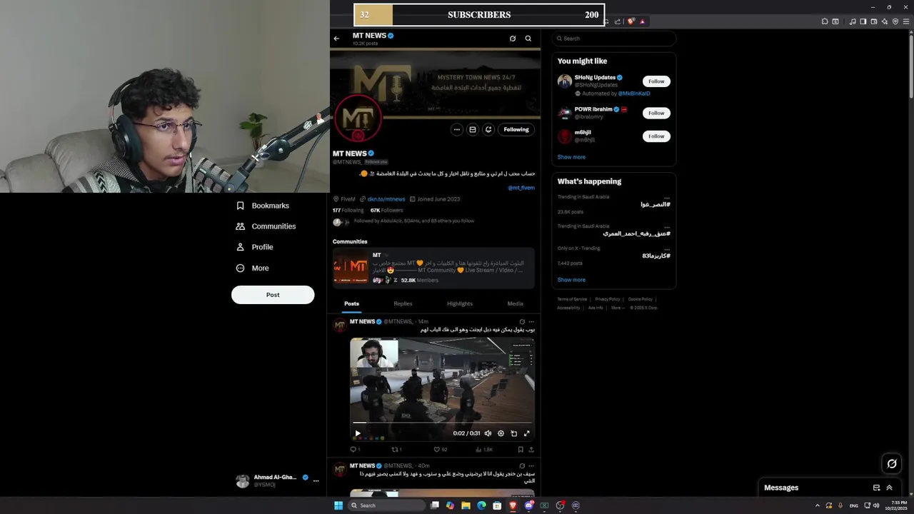Open the Windows Start menu
914x514 pixels.
tap(338, 505)
